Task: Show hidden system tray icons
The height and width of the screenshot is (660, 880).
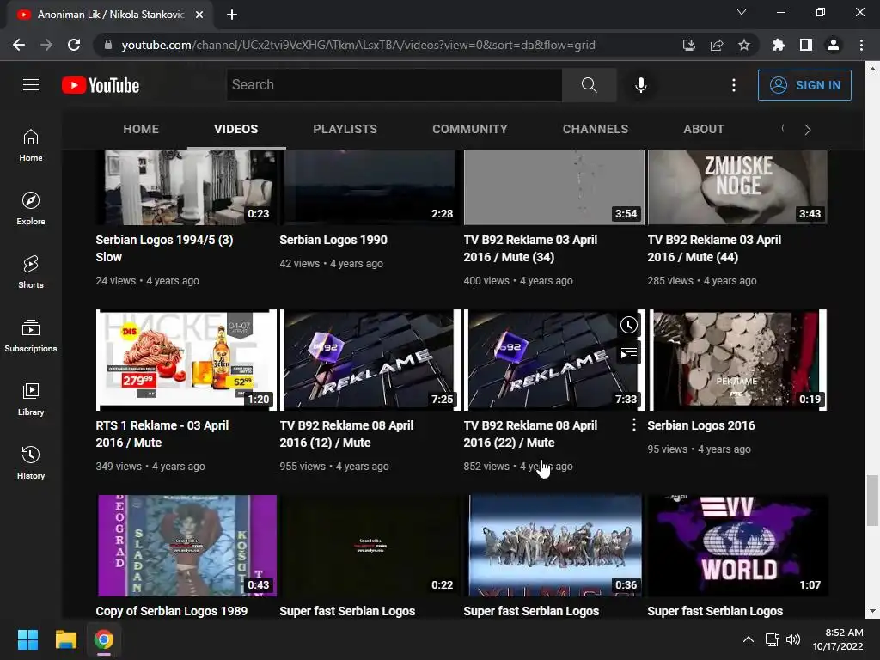Action: tap(749, 639)
